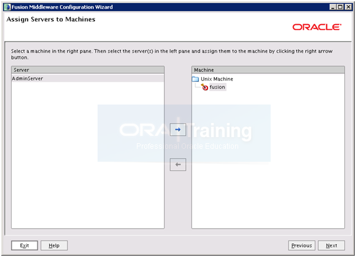
Task: Click the gray left arrow unassign button
Action: [178, 164]
